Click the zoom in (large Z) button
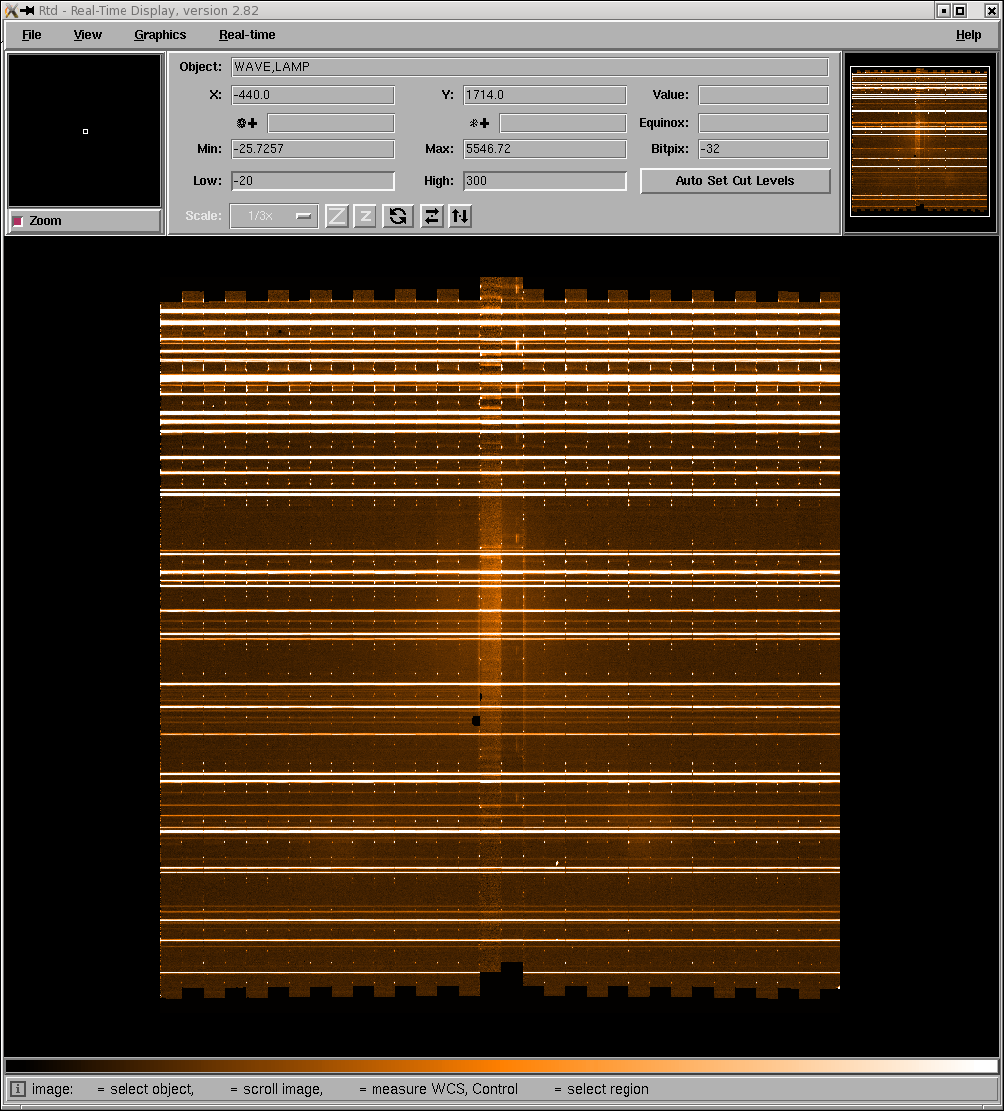 tap(337, 216)
